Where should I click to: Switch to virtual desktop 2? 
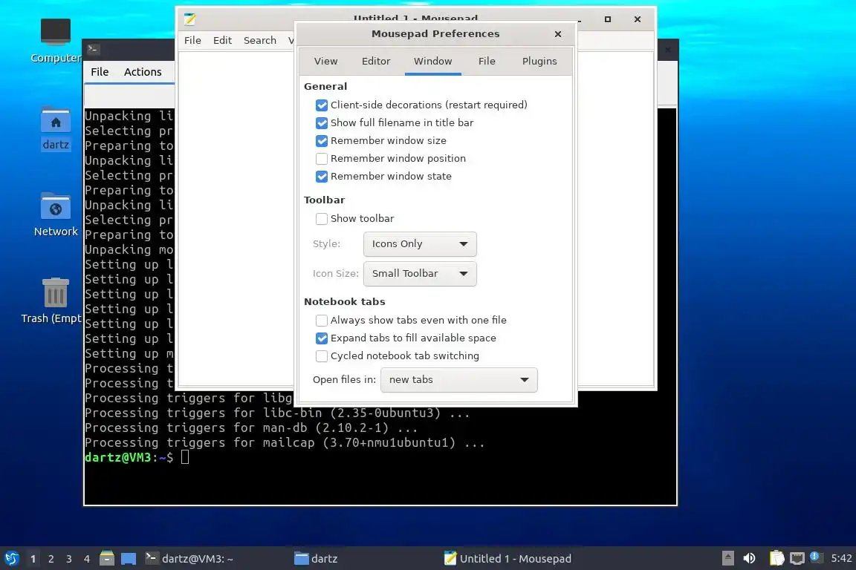coord(51,559)
